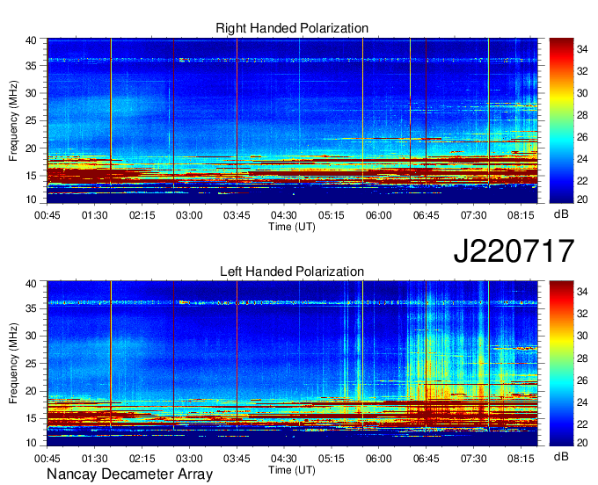
Task: Click the 08:15 time tick under Right Handed plot
Action: (x=521, y=215)
